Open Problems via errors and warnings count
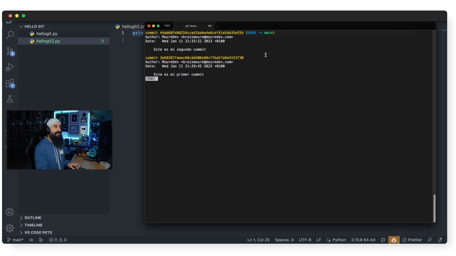Image resolution: width=456 pixels, height=256 pixels. point(58,240)
